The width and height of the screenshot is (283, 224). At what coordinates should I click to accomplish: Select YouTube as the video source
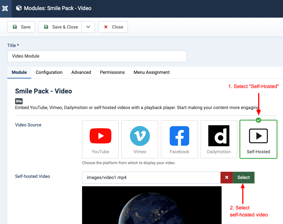tap(100, 139)
